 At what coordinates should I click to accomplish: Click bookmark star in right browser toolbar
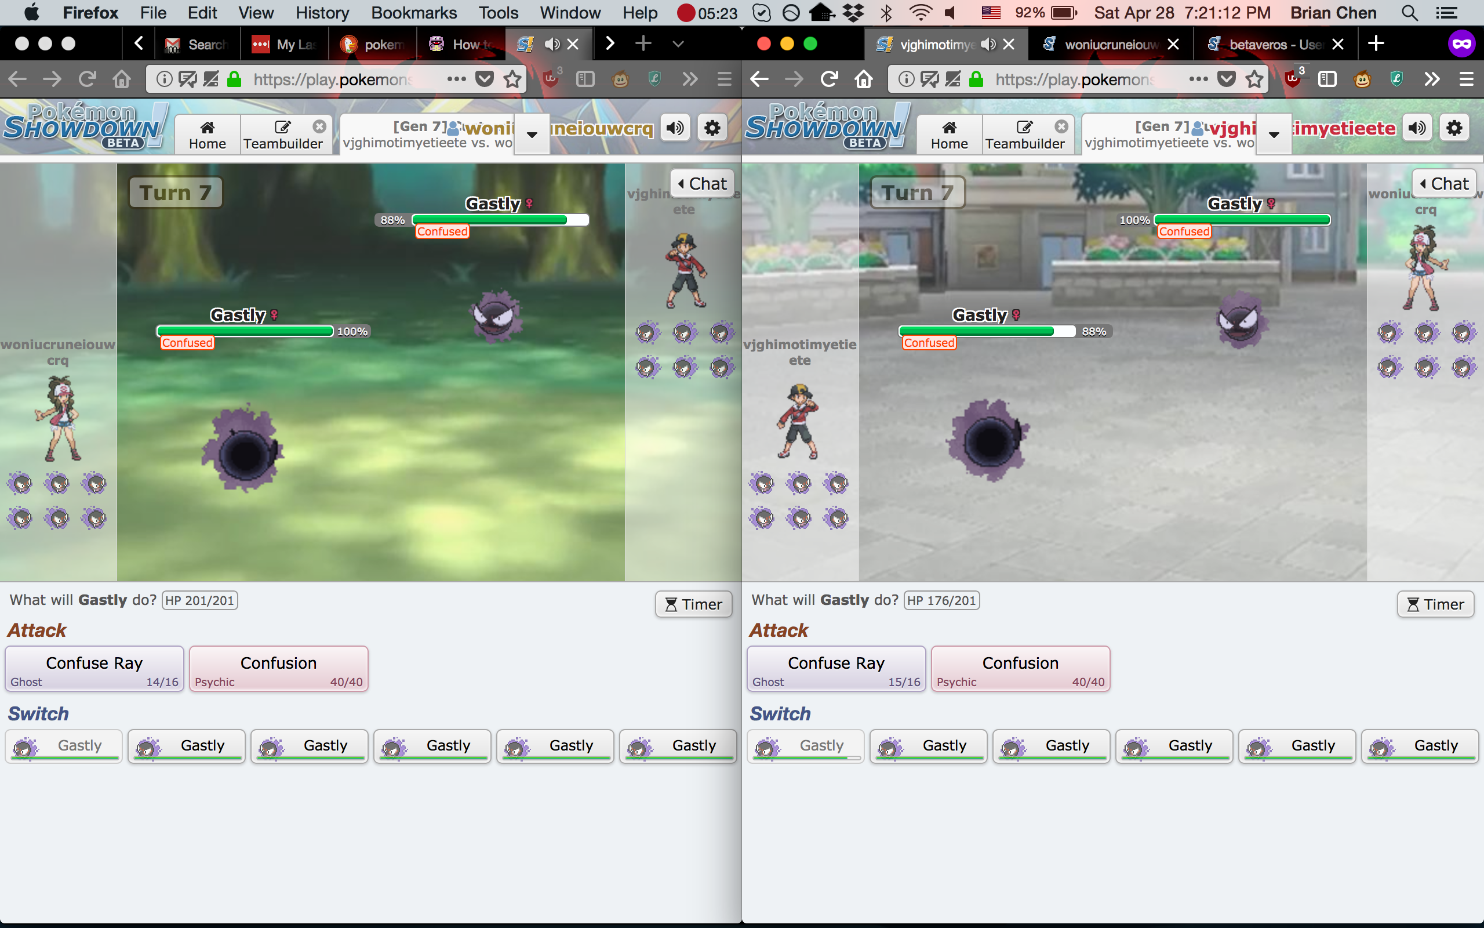[x=1254, y=79]
